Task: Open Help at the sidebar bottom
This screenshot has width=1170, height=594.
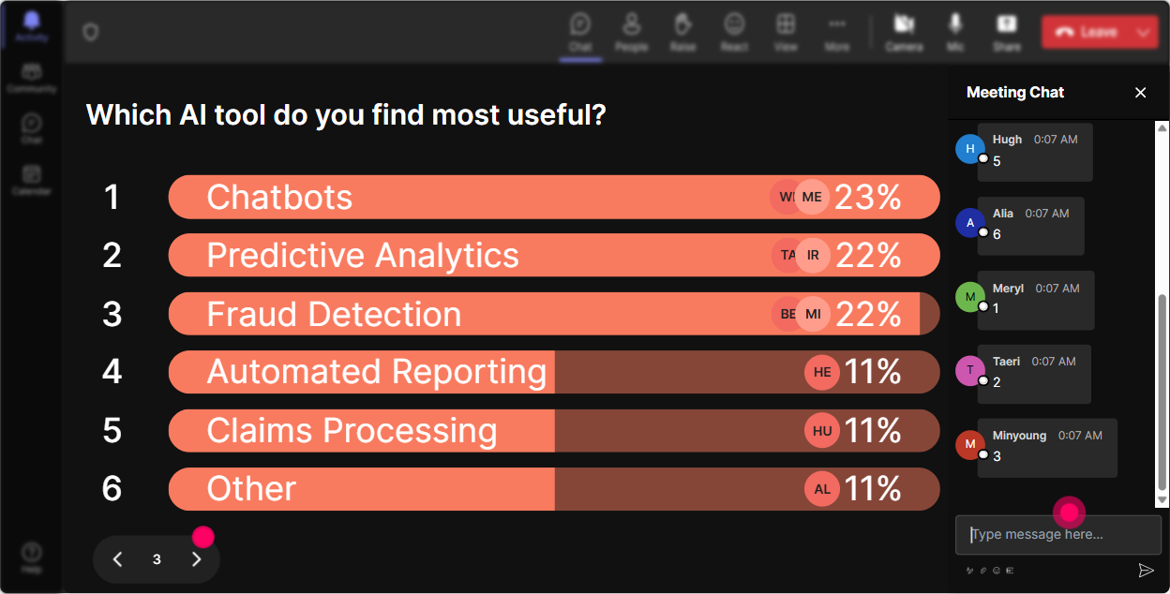Action: pos(32,557)
